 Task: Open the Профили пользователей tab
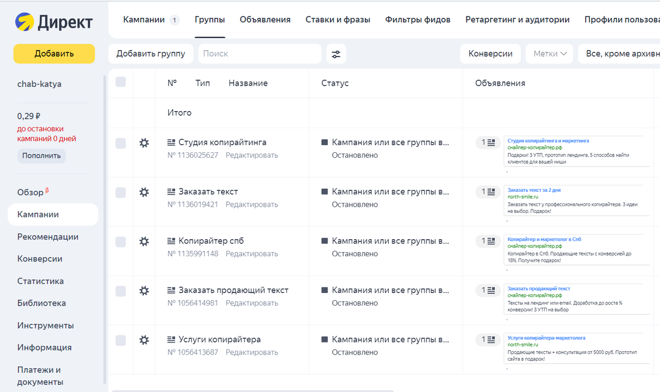pyautogui.click(x=622, y=20)
